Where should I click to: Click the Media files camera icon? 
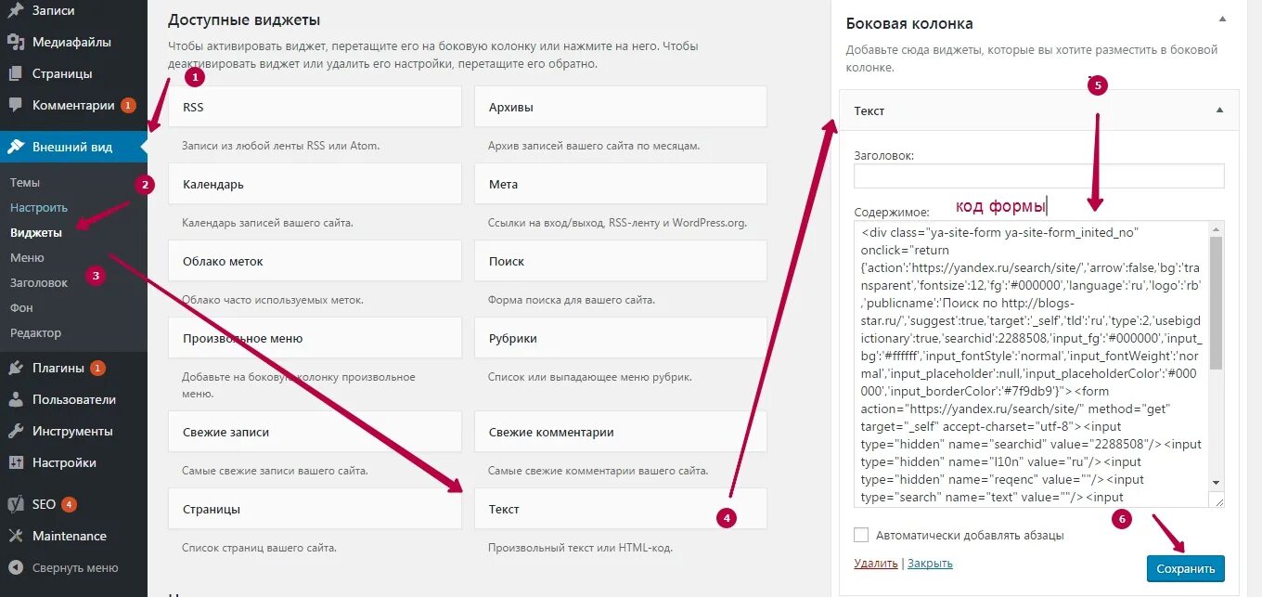(16, 42)
